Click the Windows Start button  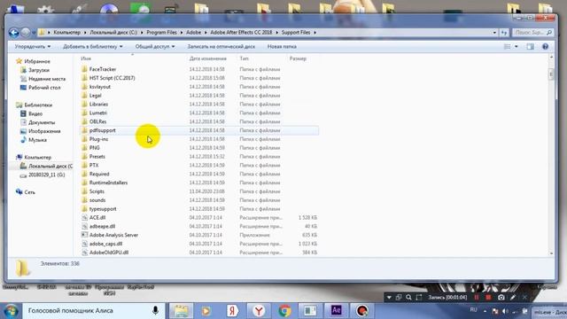(x=11, y=311)
